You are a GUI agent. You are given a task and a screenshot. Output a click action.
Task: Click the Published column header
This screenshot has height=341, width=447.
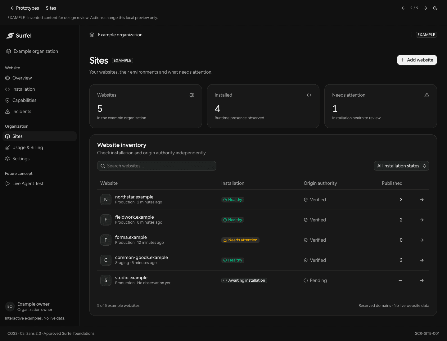coord(392,183)
